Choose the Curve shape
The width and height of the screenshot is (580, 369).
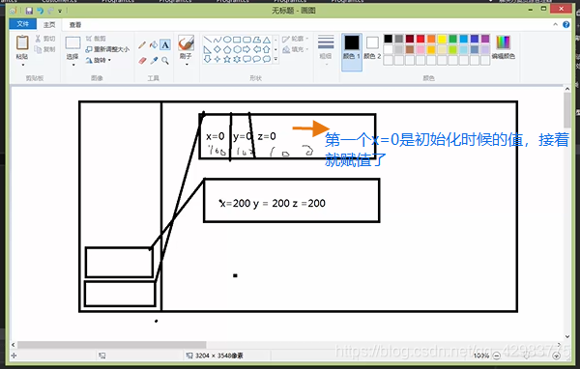(217, 40)
